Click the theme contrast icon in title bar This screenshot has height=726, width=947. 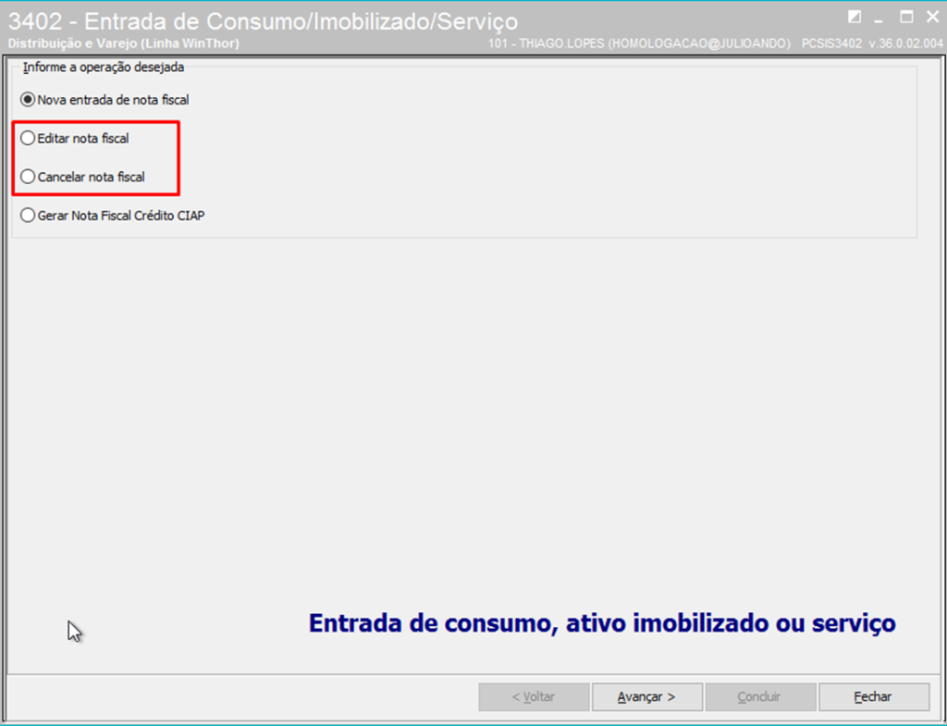(x=855, y=18)
